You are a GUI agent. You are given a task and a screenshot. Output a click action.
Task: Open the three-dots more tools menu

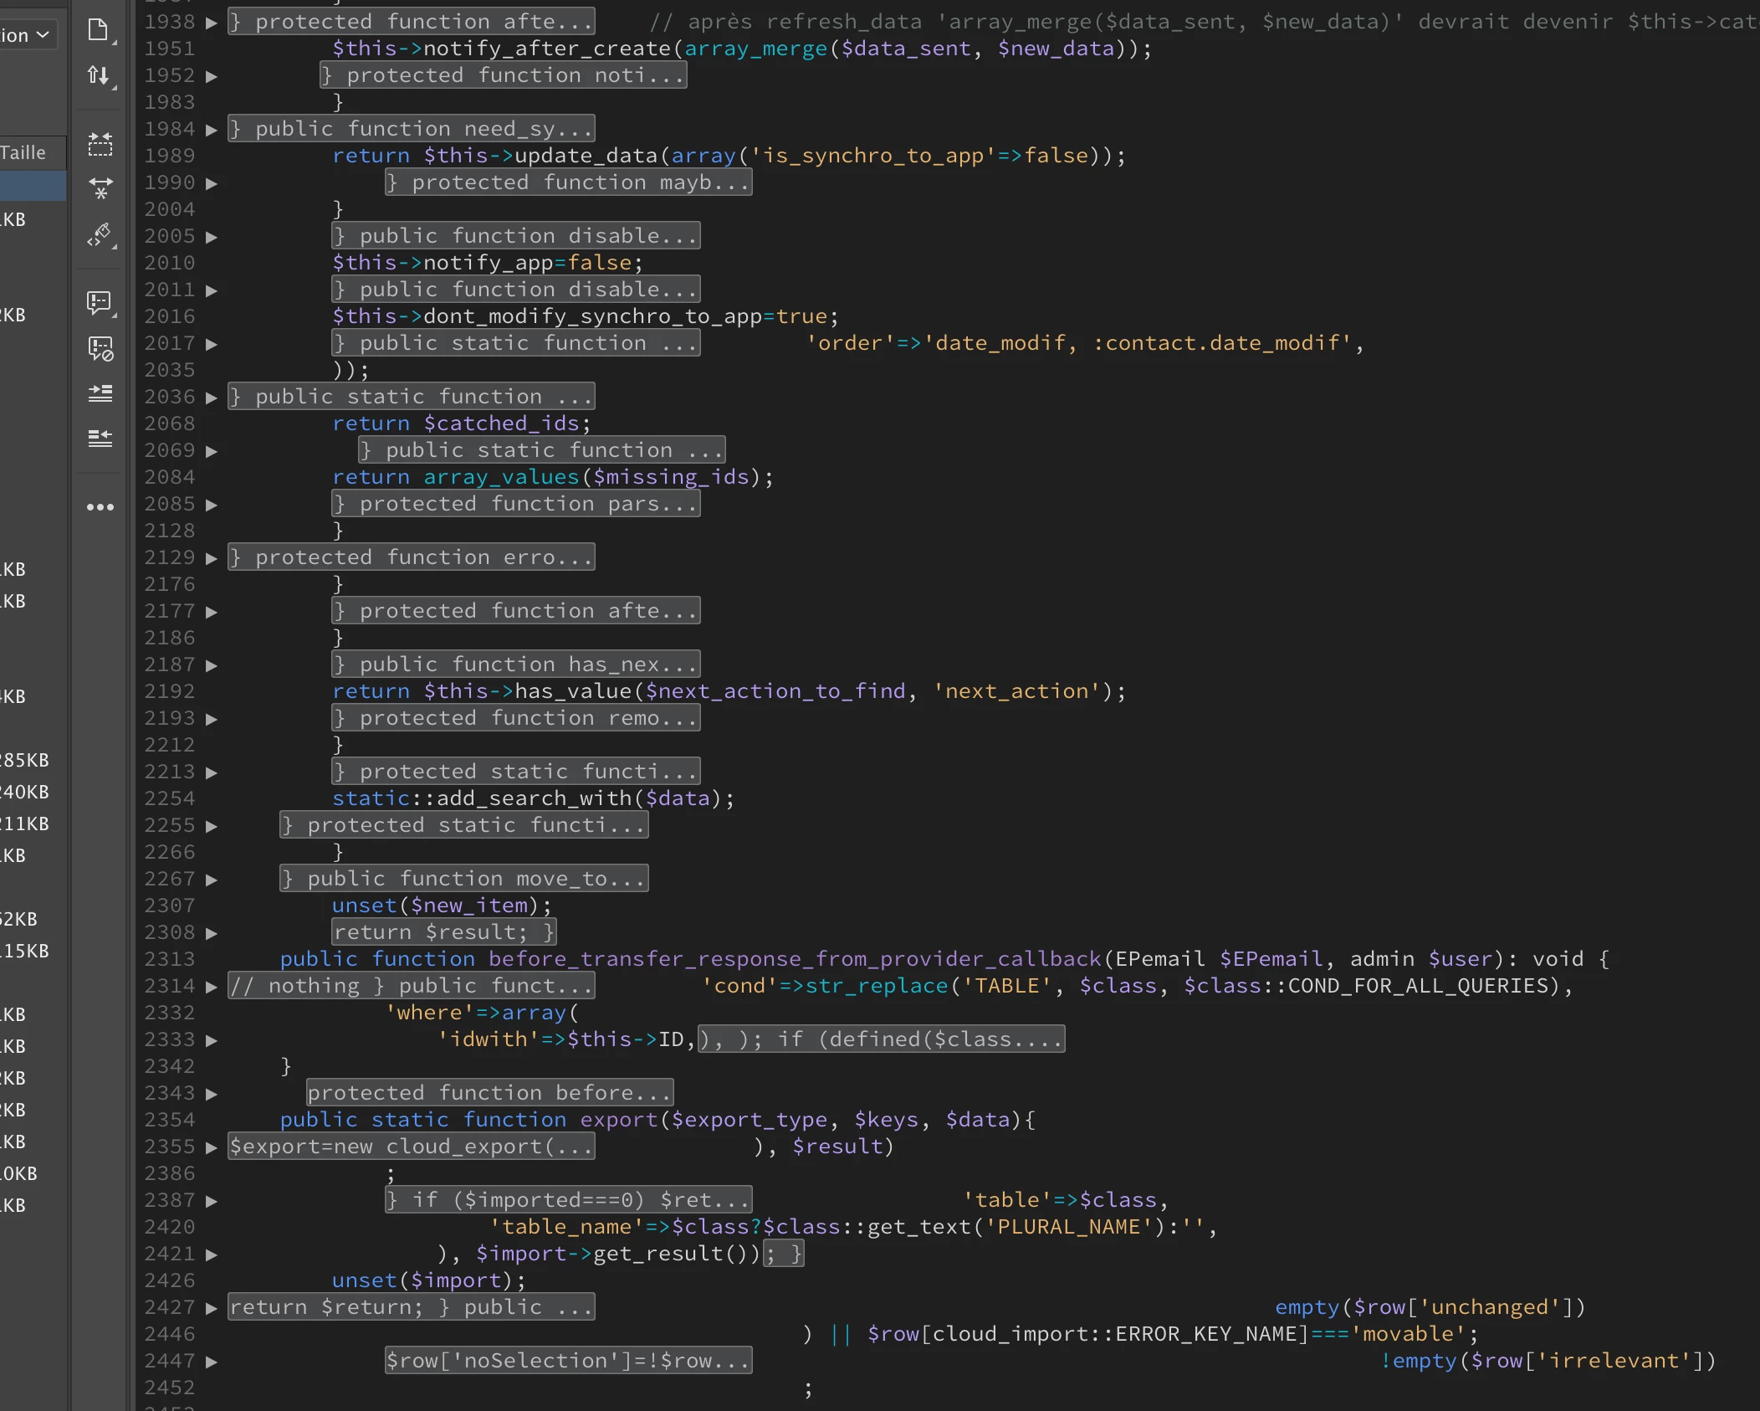click(x=100, y=507)
